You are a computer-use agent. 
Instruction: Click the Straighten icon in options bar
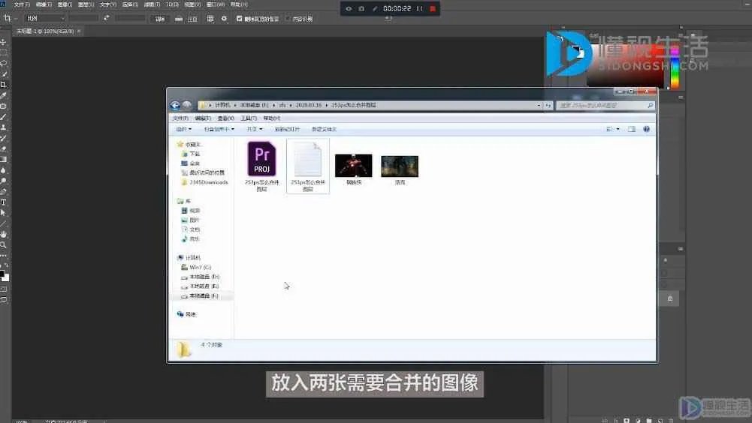pos(179,19)
